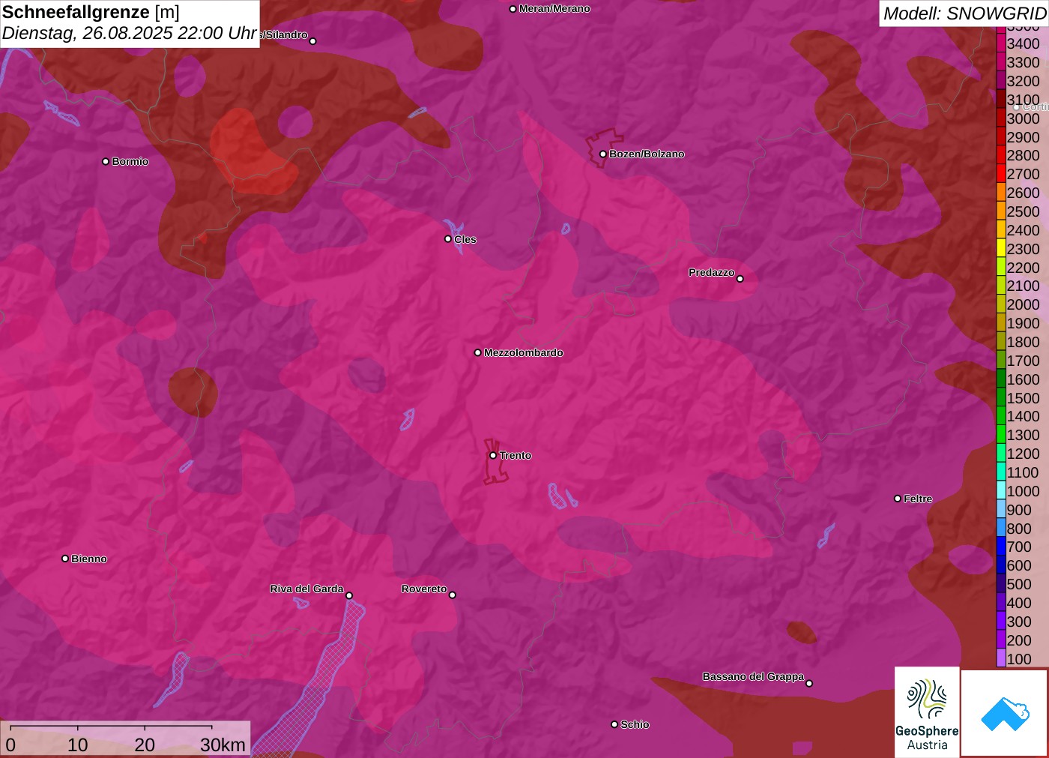
Task: Click the Trento city marker
Action: pyautogui.click(x=493, y=455)
